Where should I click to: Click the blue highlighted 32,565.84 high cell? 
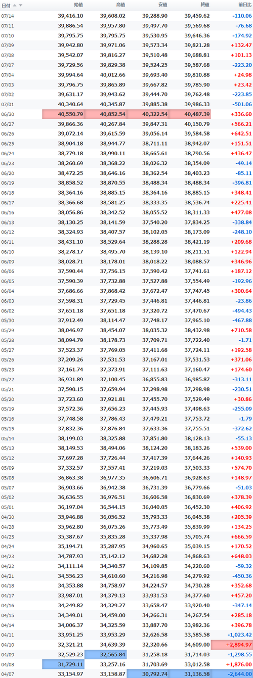click(106, 654)
